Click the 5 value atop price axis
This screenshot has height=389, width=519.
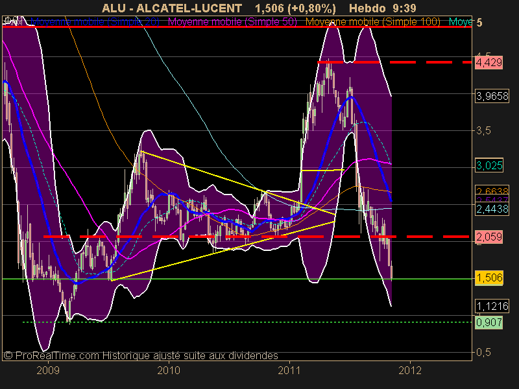[x=479, y=23]
